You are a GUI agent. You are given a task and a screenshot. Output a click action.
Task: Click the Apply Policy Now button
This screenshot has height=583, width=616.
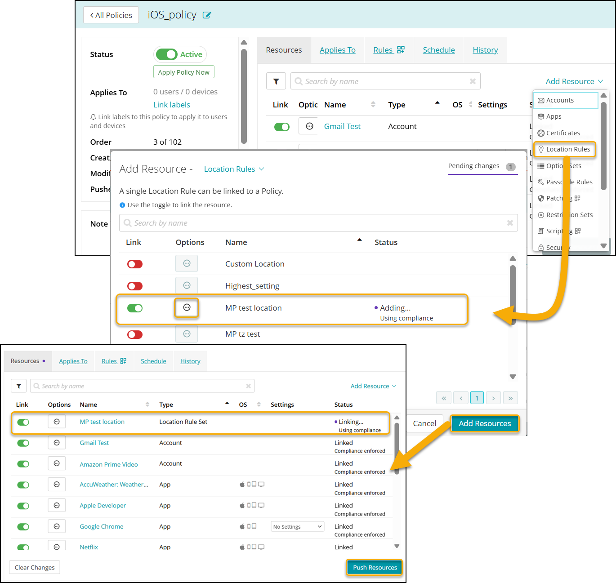183,72
